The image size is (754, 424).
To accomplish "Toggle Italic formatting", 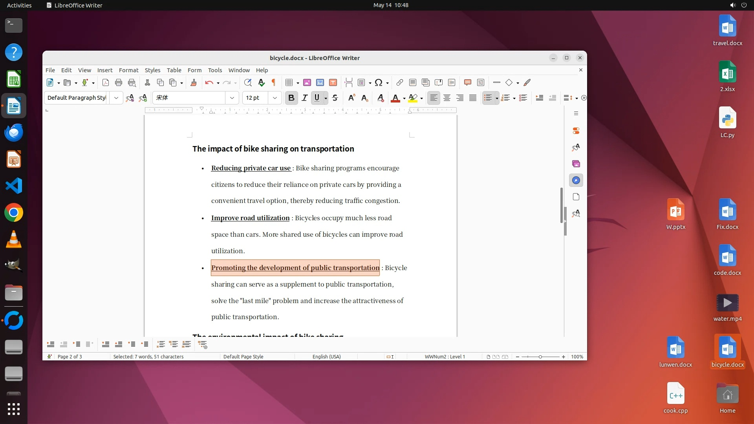I will (304, 98).
